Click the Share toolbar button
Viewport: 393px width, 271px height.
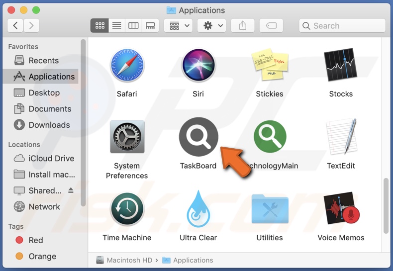243,25
